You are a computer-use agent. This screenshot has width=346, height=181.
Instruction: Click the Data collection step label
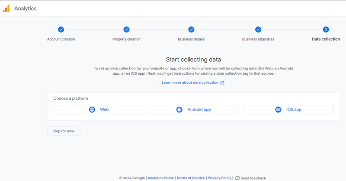point(326,39)
